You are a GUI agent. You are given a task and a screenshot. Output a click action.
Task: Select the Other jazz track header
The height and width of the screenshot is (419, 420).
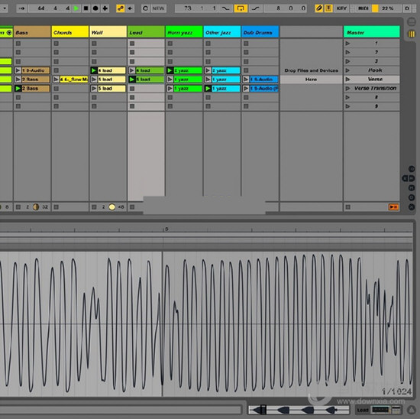point(222,32)
